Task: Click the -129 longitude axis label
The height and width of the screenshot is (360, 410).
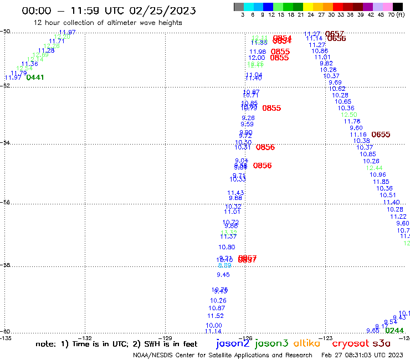Action: (x=165, y=338)
